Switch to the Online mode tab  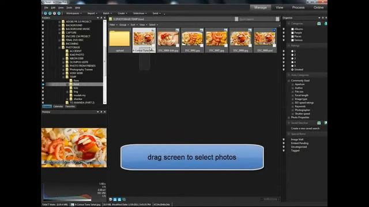pyautogui.click(x=318, y=7)
